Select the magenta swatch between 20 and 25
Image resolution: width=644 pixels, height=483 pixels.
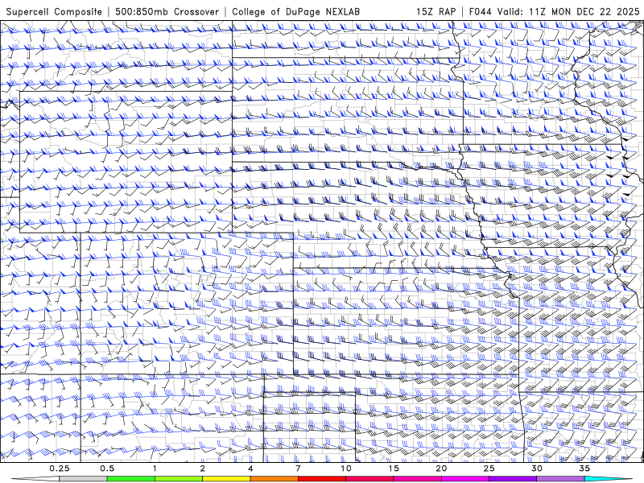tap(465, 479)
